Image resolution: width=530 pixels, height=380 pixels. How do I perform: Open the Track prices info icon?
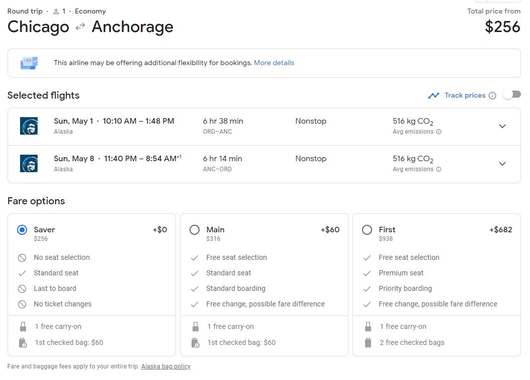click(492, 96)
